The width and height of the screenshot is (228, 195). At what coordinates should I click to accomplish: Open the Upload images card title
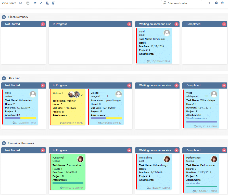(95, 94)
